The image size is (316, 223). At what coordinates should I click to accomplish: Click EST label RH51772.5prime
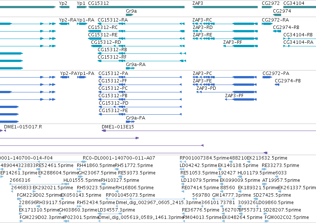(x=134, y=165)
